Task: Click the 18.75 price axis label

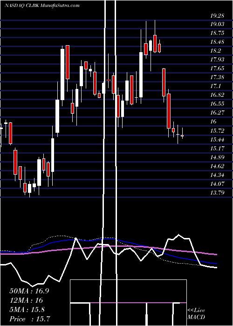Action: click(217, 33)
